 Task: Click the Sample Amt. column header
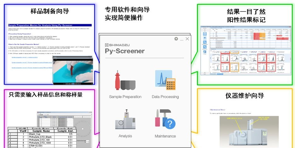click(65, 131)
